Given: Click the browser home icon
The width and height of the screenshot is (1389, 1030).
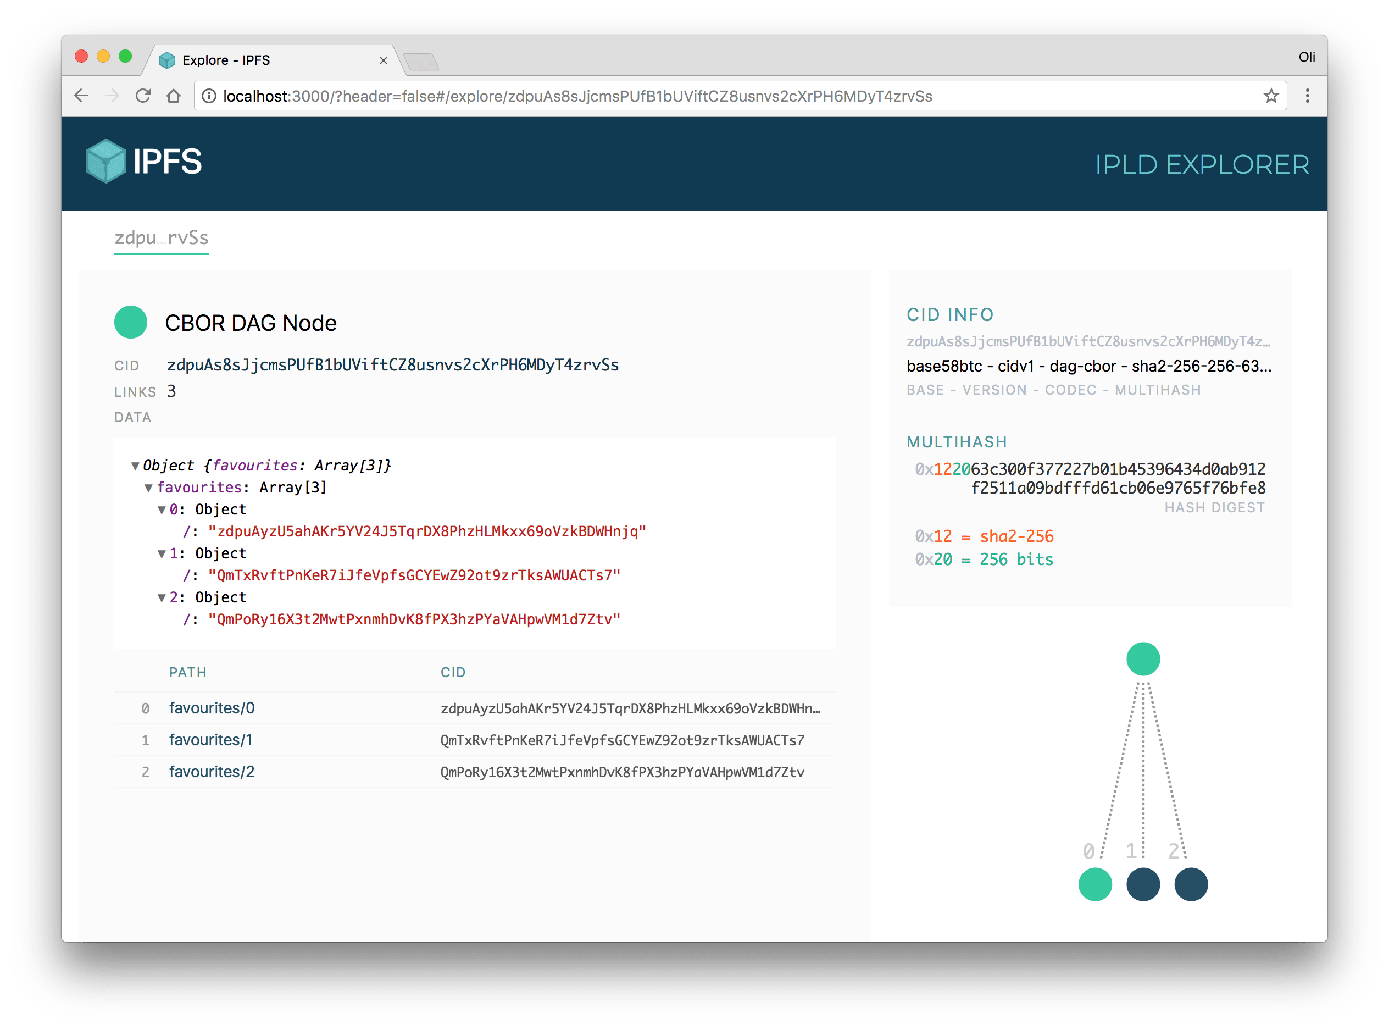Looking at the screenshot, I should tap(175, 96).
